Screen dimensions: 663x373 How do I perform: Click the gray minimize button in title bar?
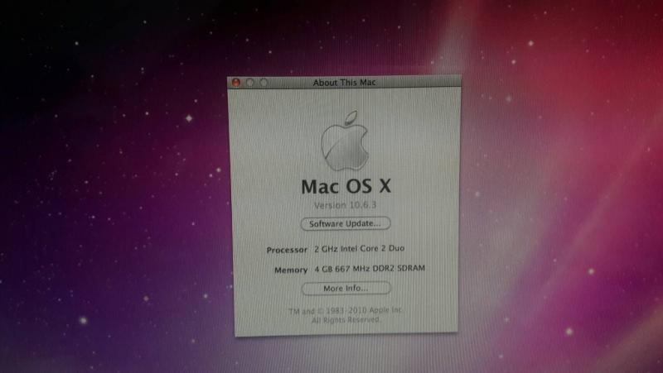(x=250, y=83)
